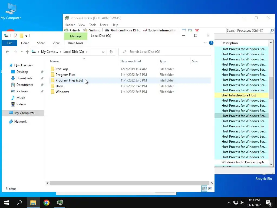
Task: Click the pin icon next to Downloads
Action: pos(42,78)
